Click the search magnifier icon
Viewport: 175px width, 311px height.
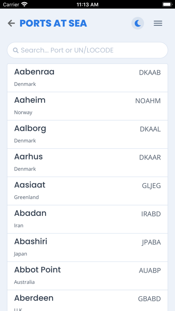(16, 50)
